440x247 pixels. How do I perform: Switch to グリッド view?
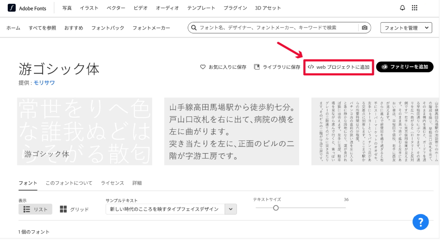(74, 209)
